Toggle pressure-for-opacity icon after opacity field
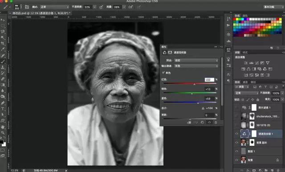 [101, 7]
